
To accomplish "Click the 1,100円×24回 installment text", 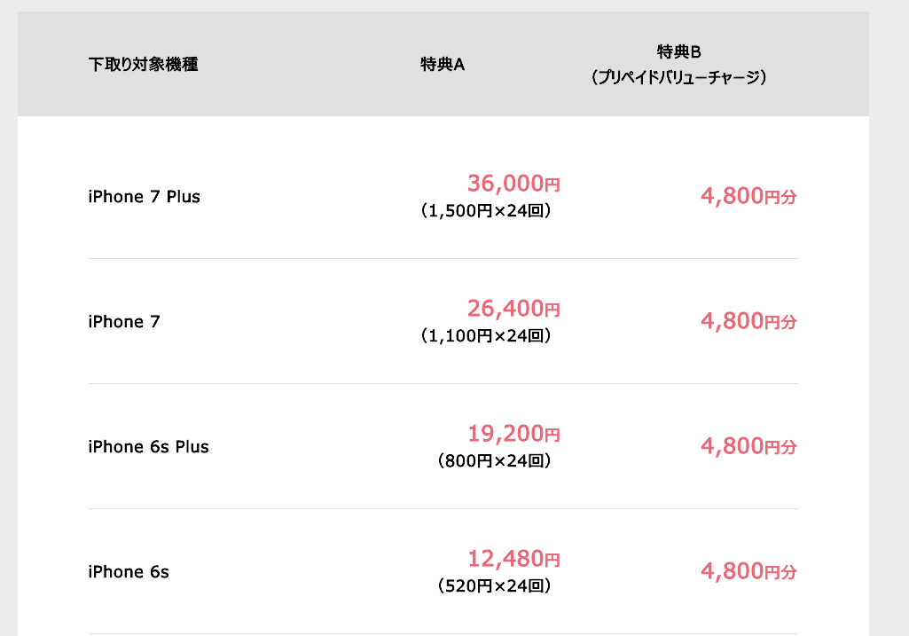I will coord(486,335).
